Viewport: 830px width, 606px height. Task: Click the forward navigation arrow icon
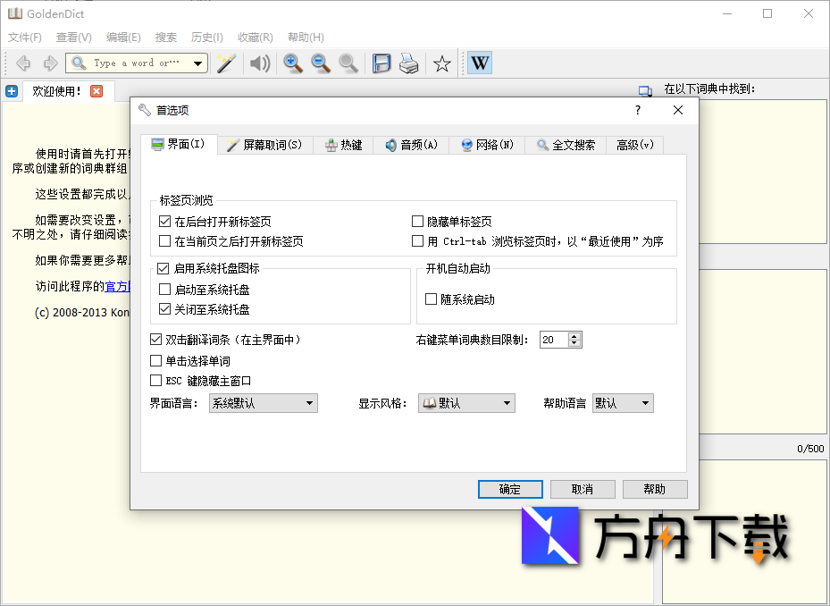pyautogui.click(x=51, y=63)
